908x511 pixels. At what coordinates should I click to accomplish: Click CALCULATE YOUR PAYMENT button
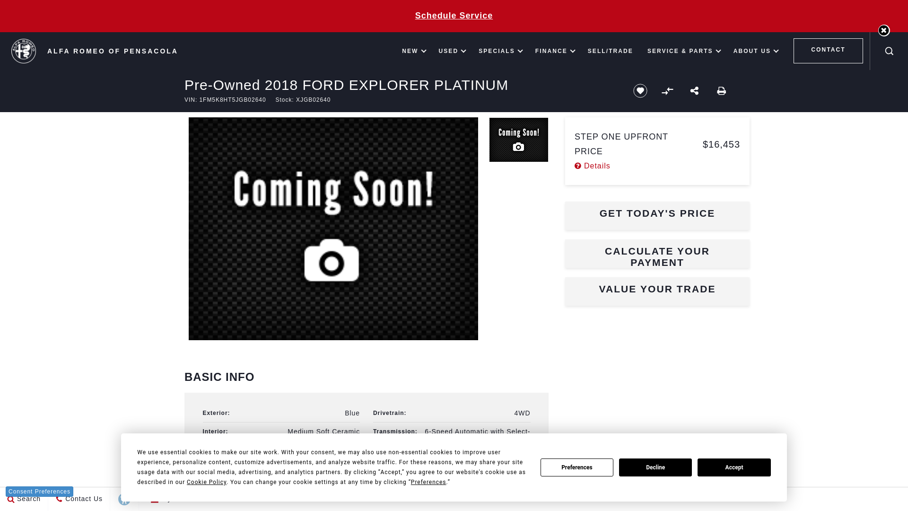[657, 254]
